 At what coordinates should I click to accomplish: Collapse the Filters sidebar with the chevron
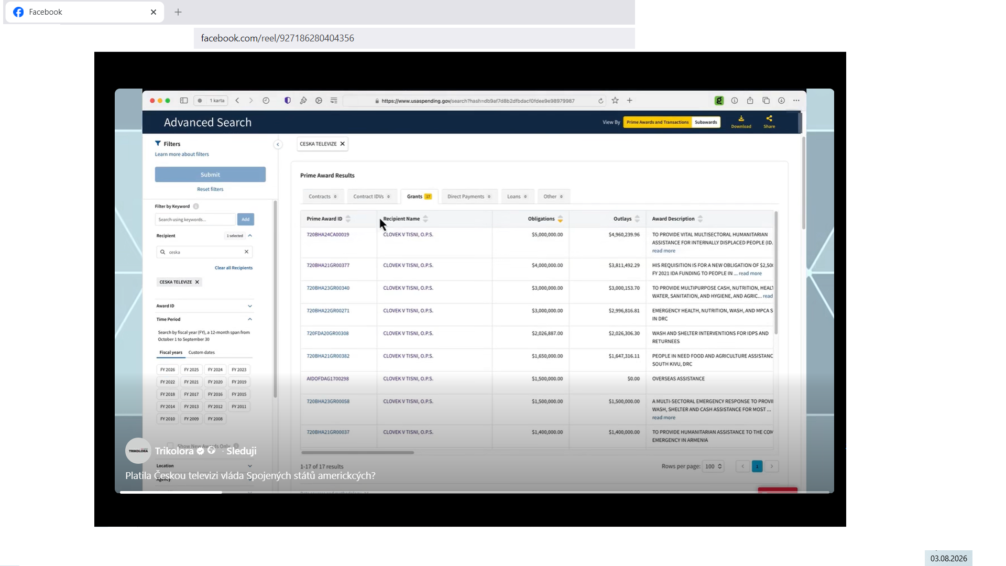(x=278, y=145)
